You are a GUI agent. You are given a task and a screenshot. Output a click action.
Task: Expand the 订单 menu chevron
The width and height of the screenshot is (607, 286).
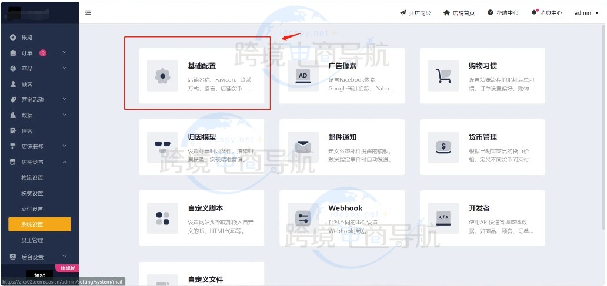(65, 52)
